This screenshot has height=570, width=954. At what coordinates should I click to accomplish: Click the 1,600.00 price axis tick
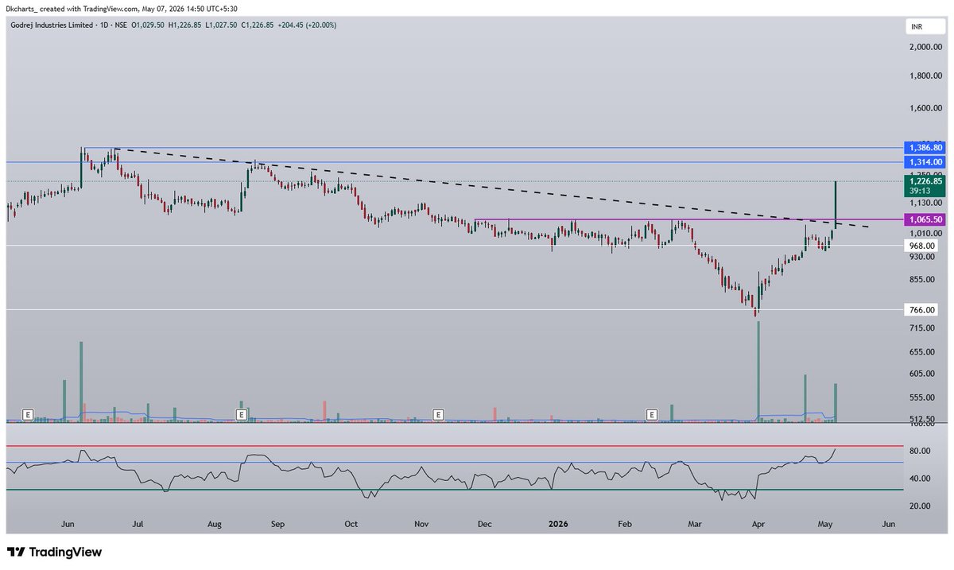pyautogui.click(x=924, y=109)
